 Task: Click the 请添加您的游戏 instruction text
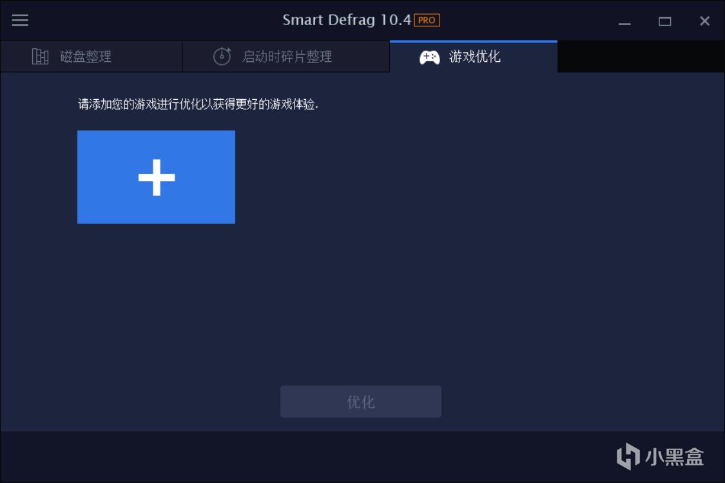[x=198, y=104]
